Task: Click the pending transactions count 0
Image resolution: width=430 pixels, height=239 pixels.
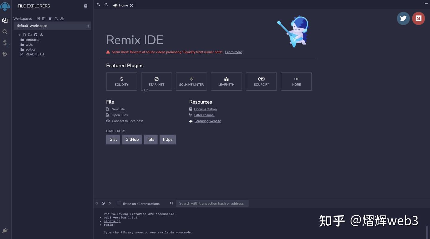Action: point(110,203)
